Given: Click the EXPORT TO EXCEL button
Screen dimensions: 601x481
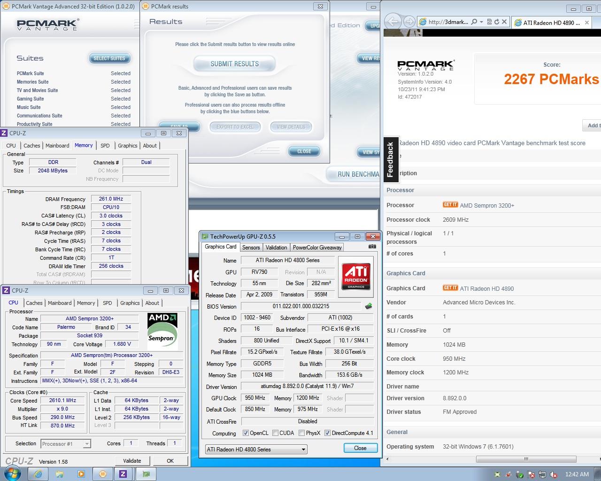Looking at the screenshot, I should click(235, 127).
